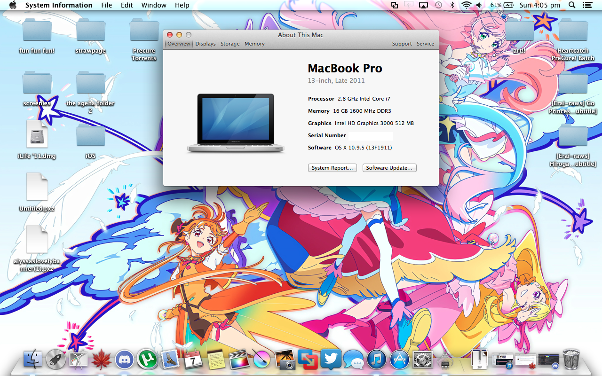
Task: Open the App Store in dock
Action: pyautogui.click(x=399, y=360)
